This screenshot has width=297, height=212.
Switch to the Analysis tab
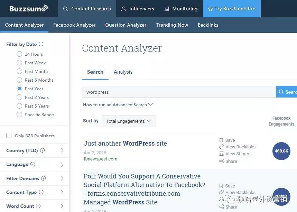123,72
